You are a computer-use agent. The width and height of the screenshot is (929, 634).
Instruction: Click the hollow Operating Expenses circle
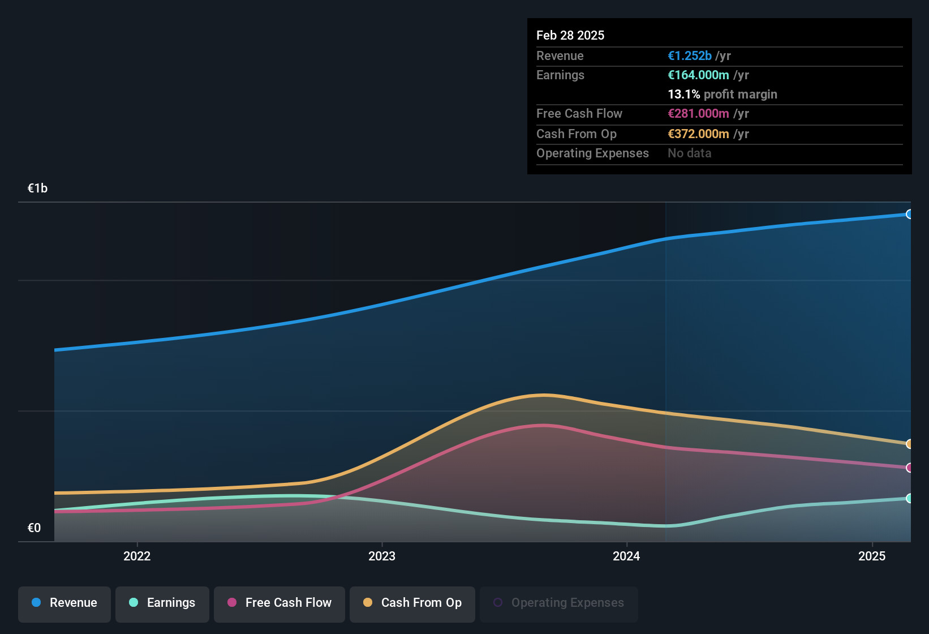coord(497,602)
